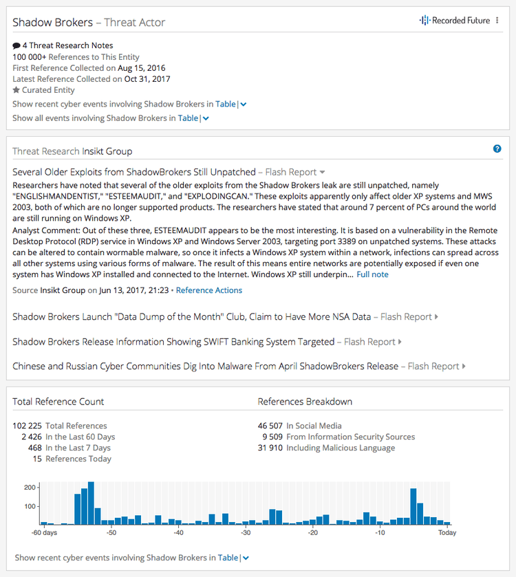Viewport: 516px width, 577px height.
Task: Open Table link for all events involving Shadow Brokers
Action: (x=188, y=118)
